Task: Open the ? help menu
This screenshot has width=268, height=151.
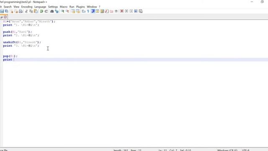Action: pyautogui.click(x=100, y=7)
